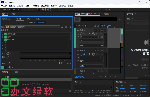Show EQ view in editor
Viewport: 150px width, 97px height.
85,26
